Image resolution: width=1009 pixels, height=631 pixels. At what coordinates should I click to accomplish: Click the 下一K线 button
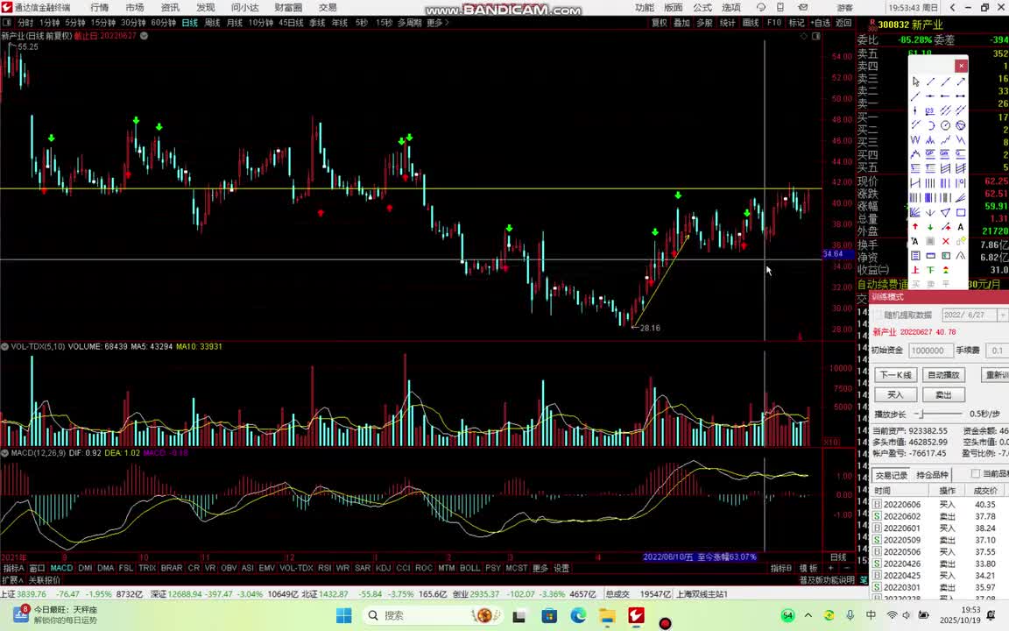[896, 375]
